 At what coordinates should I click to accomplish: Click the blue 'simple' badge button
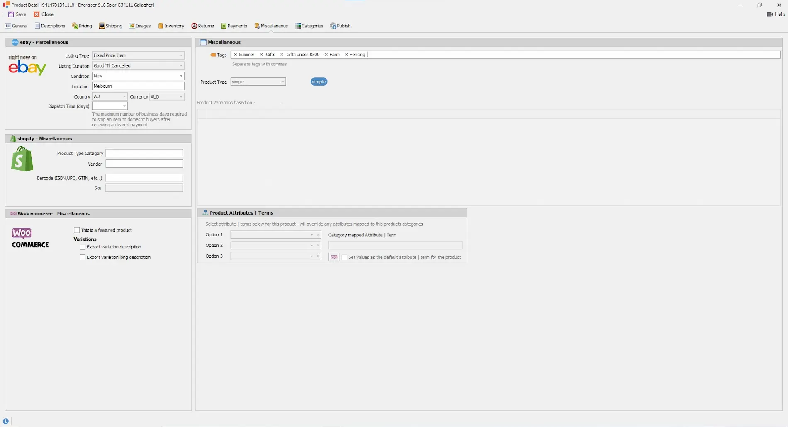(319, 82)
